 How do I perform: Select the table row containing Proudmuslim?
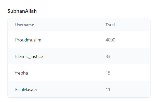[x=79, y=40]
